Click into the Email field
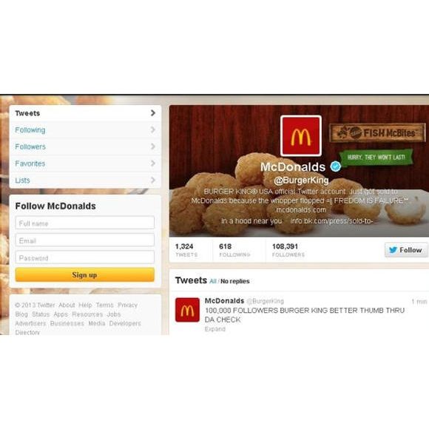Screen dimensions: 429x429 tap(85, 240)
